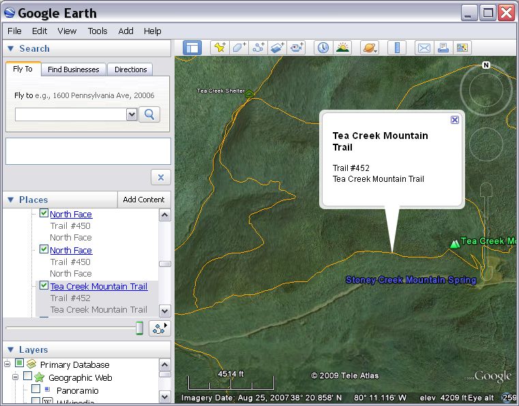Screen dimensions: 519x406
Task: Enable the Panoramio layer checkbox
Action: click(x=35, y=388)
